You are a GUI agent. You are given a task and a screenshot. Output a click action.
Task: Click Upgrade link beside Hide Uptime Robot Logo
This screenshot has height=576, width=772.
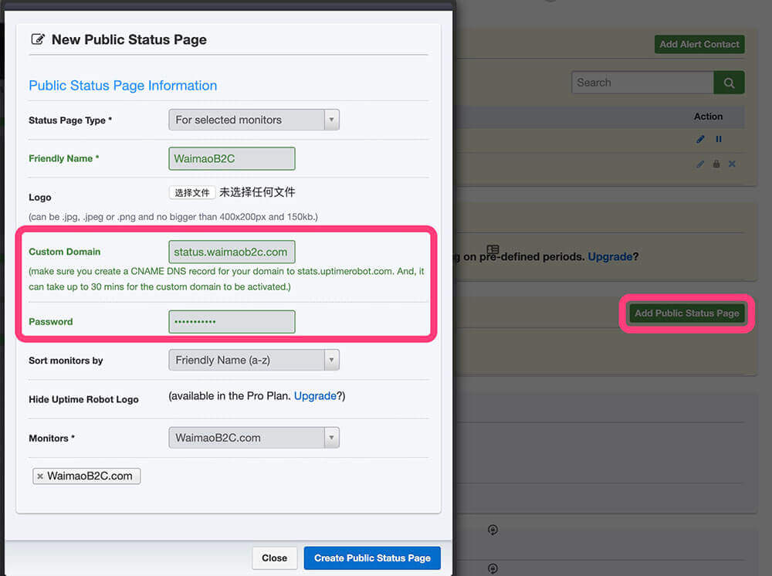[315, 395]
